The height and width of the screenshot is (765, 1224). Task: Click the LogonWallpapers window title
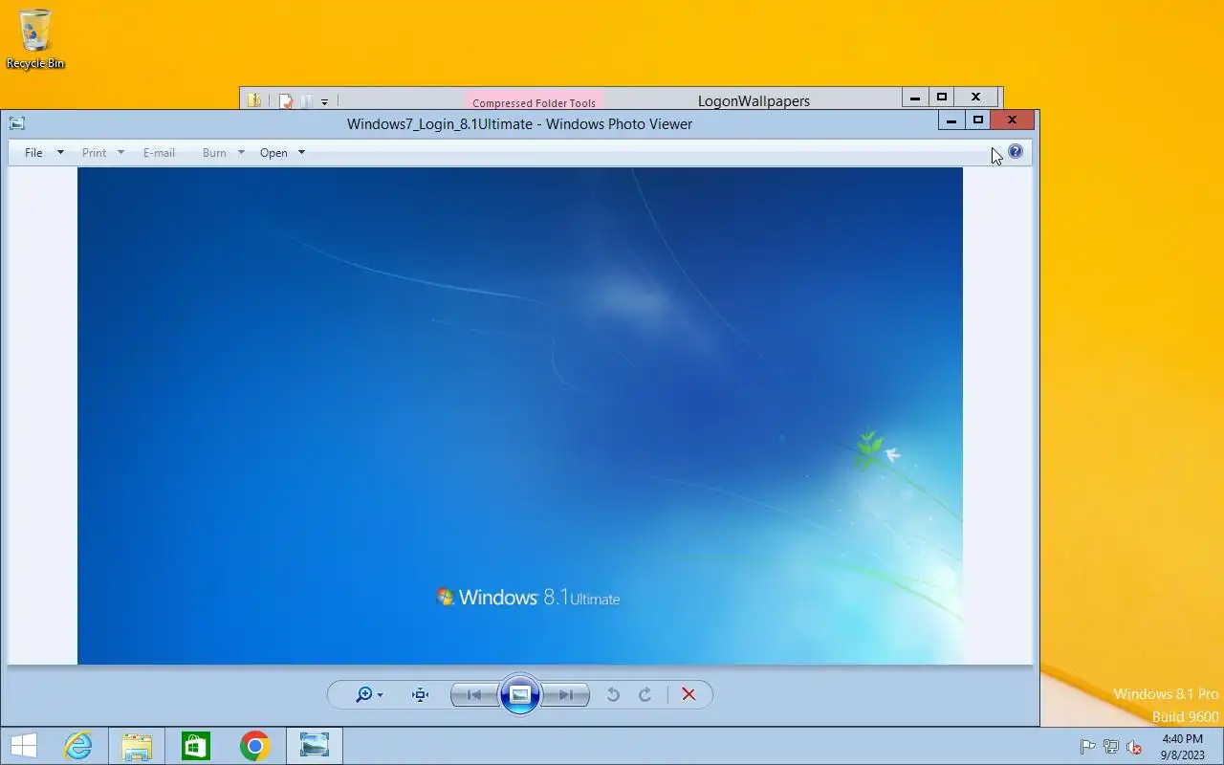754,101
